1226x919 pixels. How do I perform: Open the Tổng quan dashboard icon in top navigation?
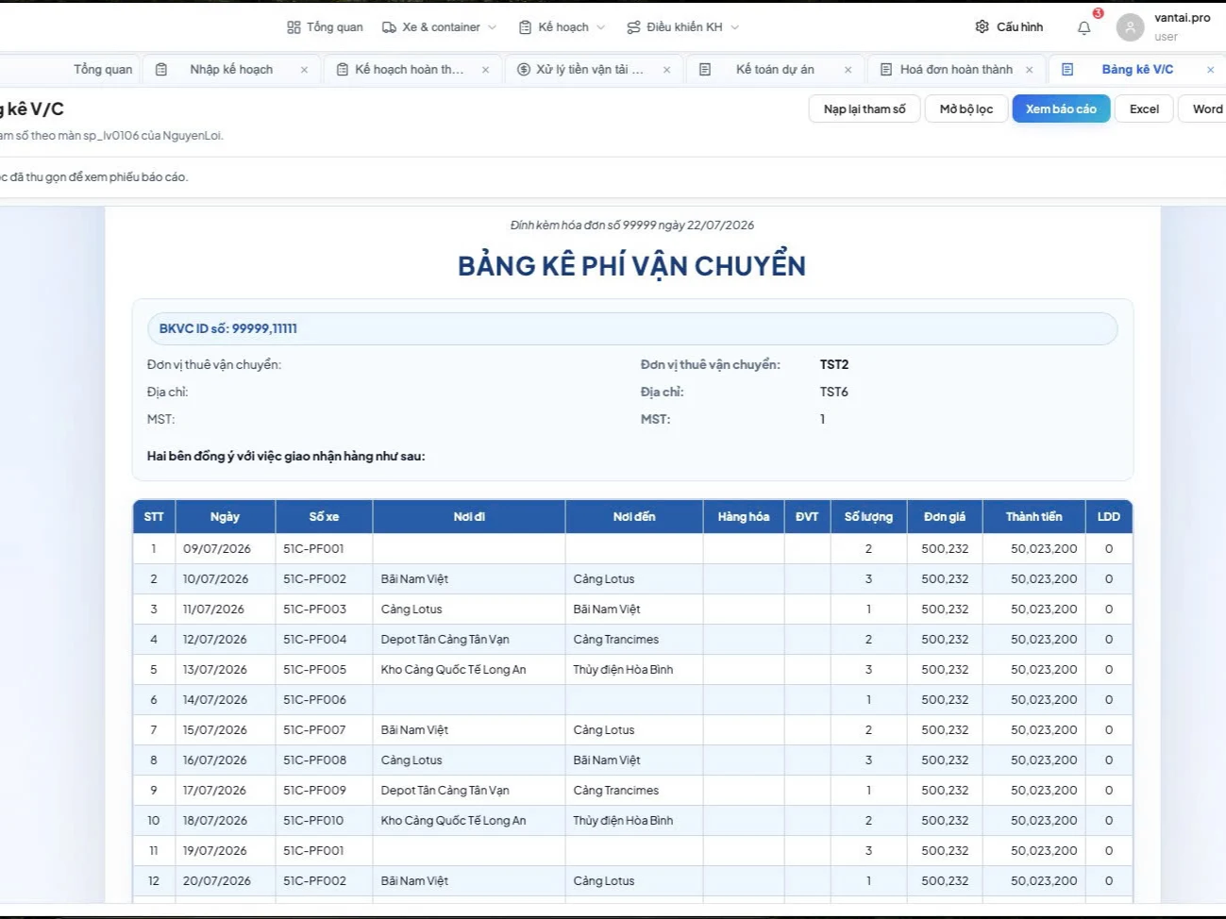coord(294,27)
